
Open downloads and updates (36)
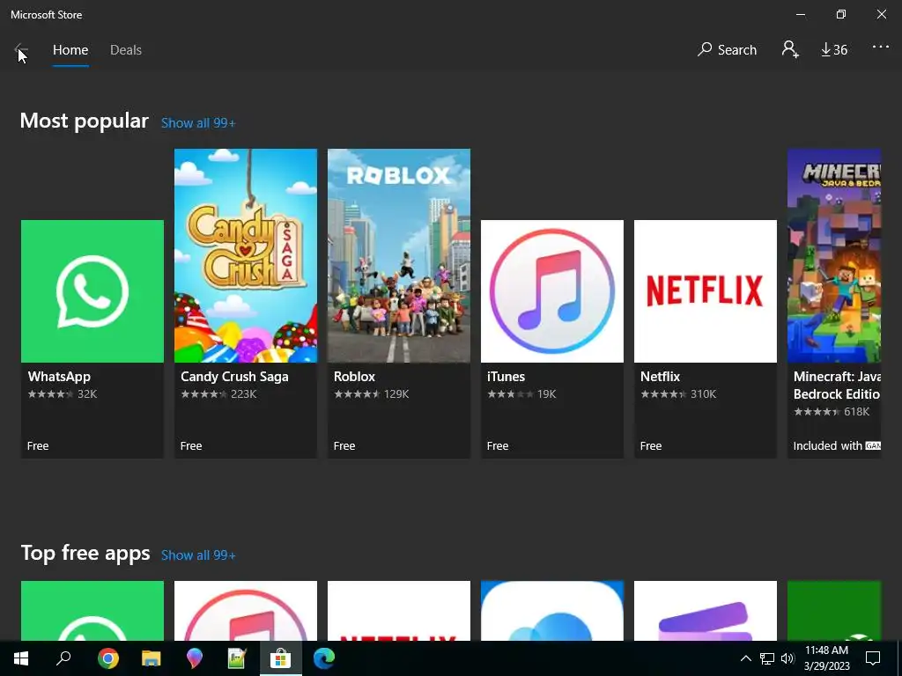pyautogui.click(x=833, y=50)
